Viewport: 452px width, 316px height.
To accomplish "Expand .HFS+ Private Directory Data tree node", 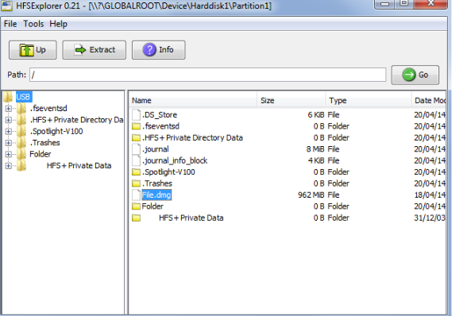I will (9, 120).
